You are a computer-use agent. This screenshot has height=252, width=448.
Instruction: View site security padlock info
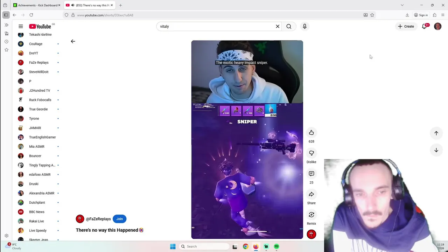(73, 15)
